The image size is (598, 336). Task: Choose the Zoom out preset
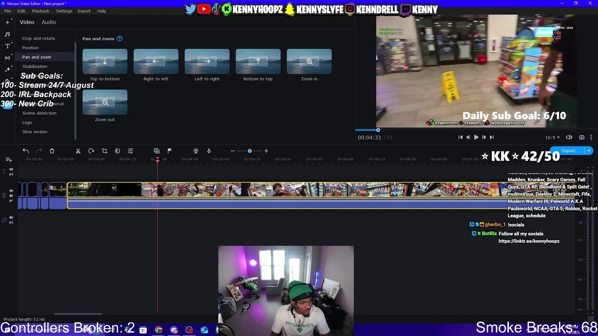105,102
